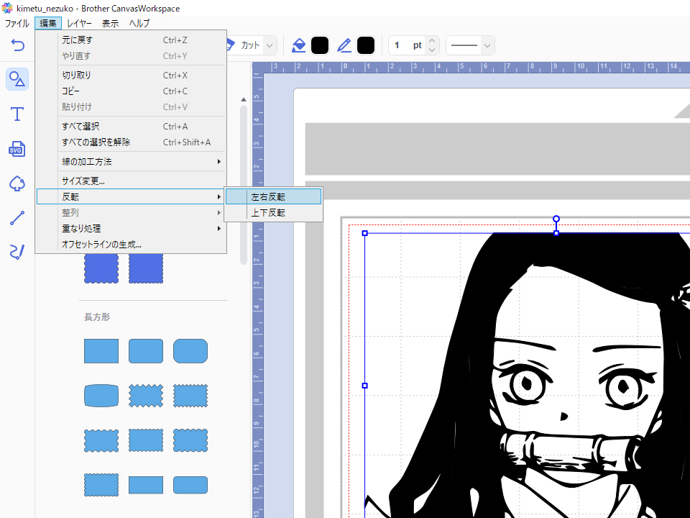Pick the wavy rectangle third row right

[x=190, y=440]
